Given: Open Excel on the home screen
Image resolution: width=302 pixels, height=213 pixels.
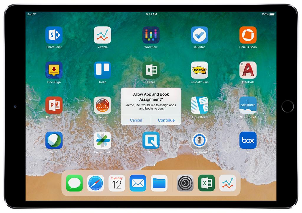Looking at the screenshot, I should (x=151, y=70).
